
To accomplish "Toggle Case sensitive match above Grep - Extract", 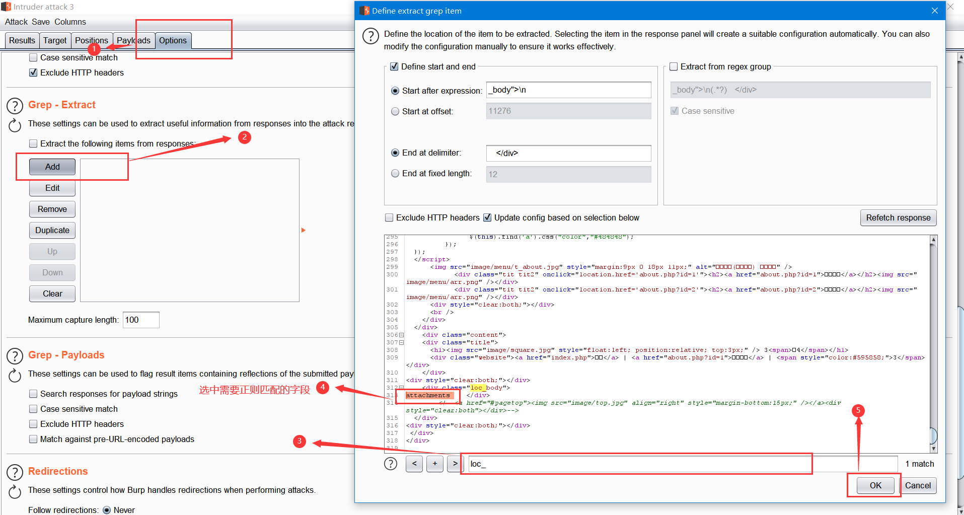I will point(33,57).
